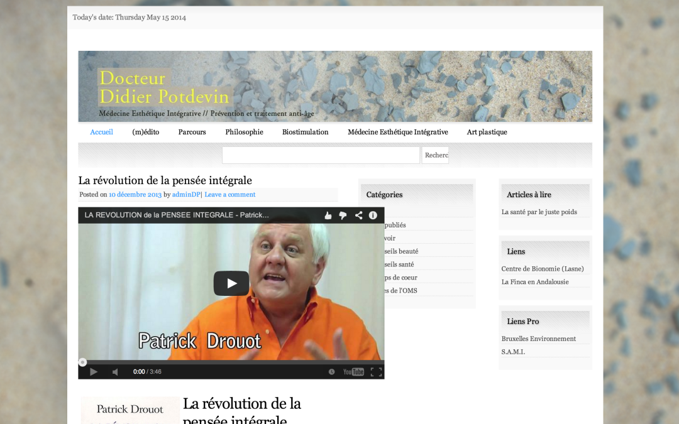Viewport: 679px width, 424px height.
Task: Open Médecine Esthétique Intégrative menu
Action: click(x=398, y=132)
